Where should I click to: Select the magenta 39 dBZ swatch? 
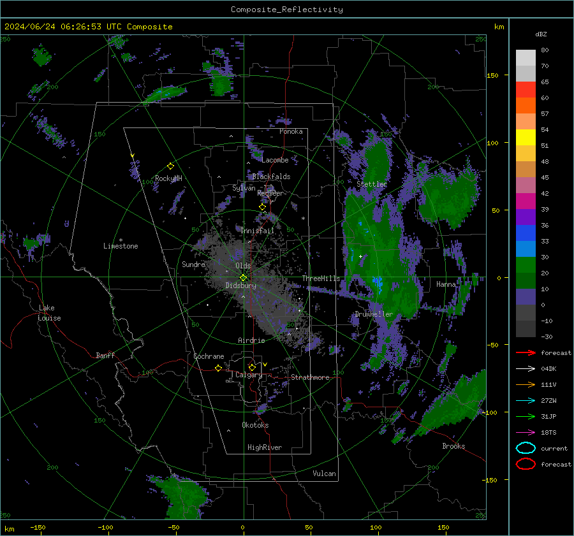(x=526, y=201)
